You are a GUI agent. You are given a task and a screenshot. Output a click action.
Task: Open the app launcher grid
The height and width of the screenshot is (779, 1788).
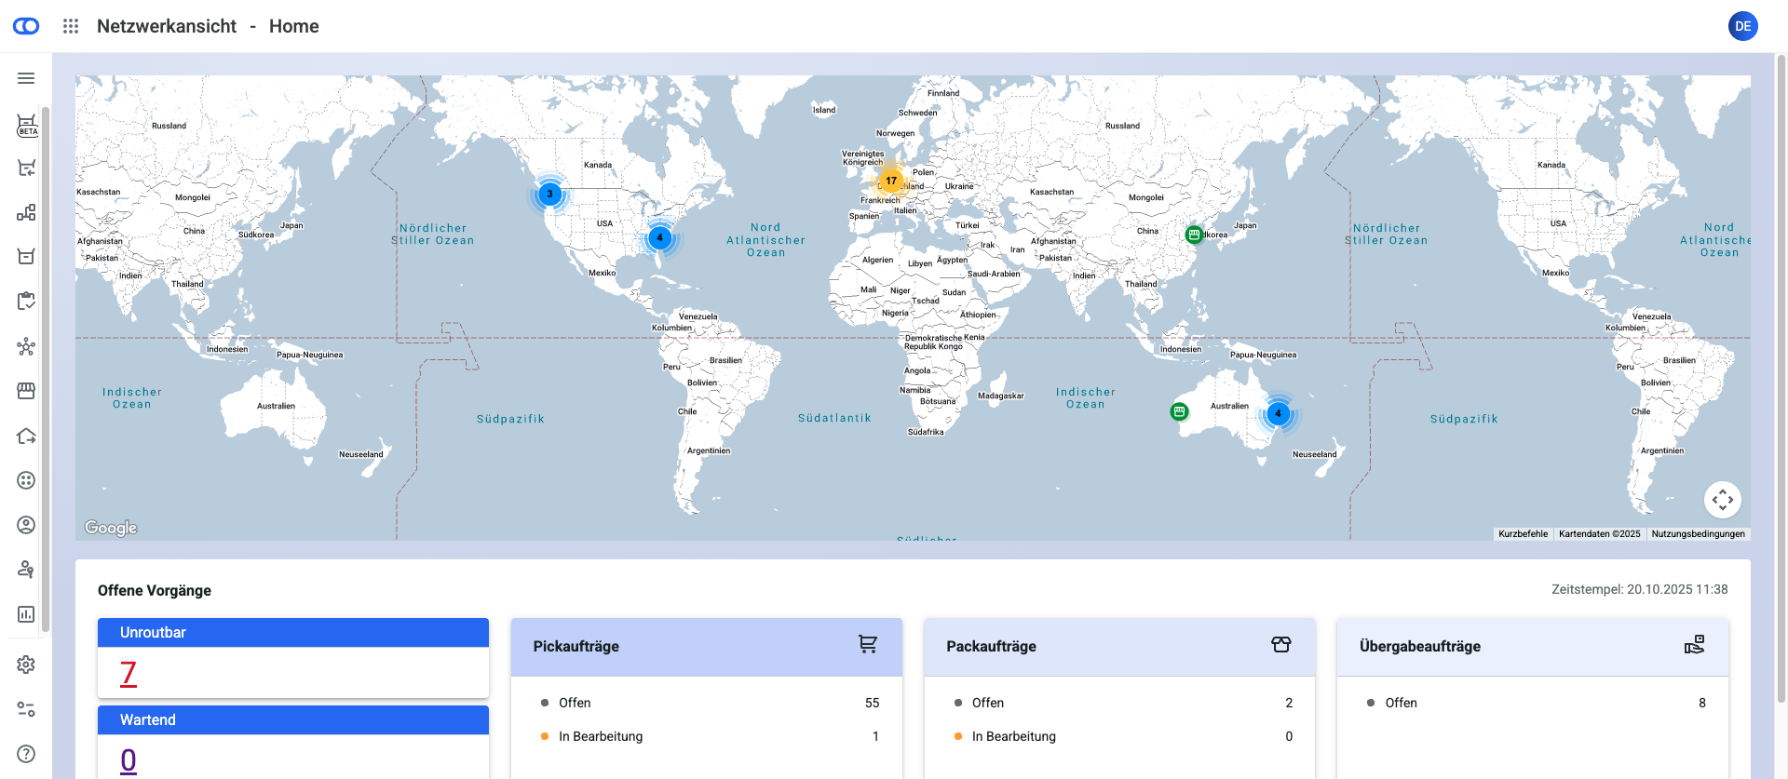71,26
